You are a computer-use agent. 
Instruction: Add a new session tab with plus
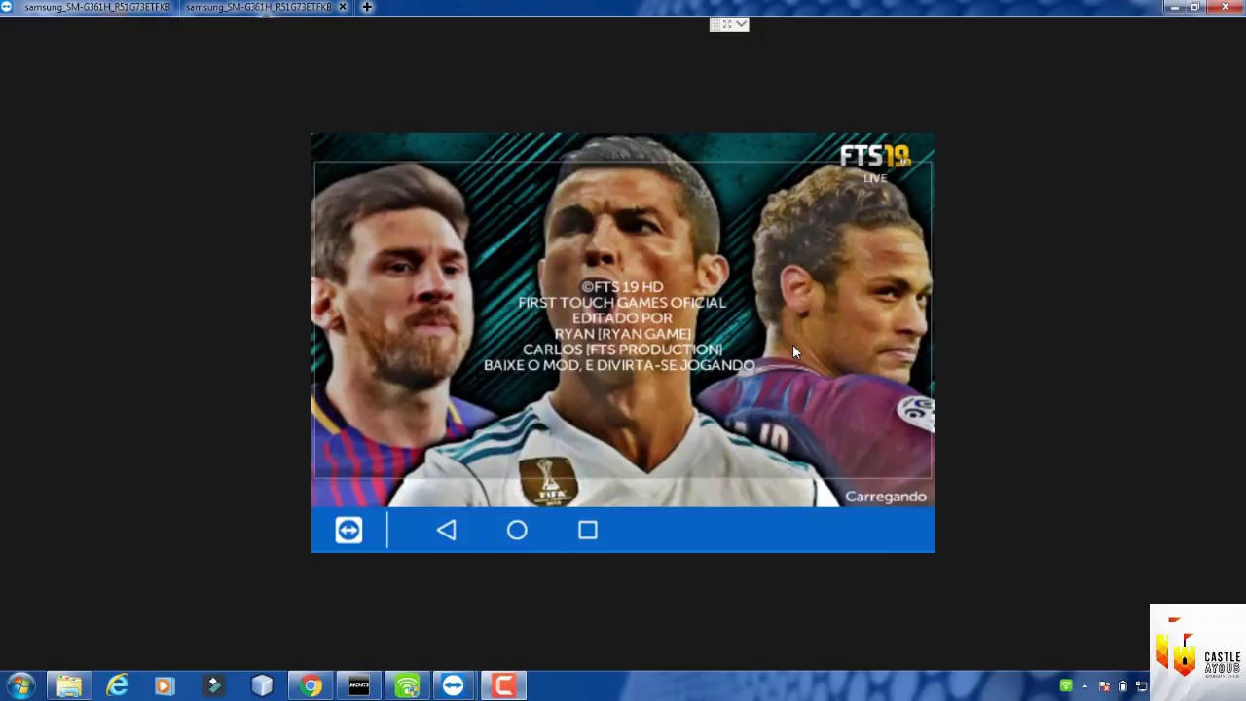point(367,7)
